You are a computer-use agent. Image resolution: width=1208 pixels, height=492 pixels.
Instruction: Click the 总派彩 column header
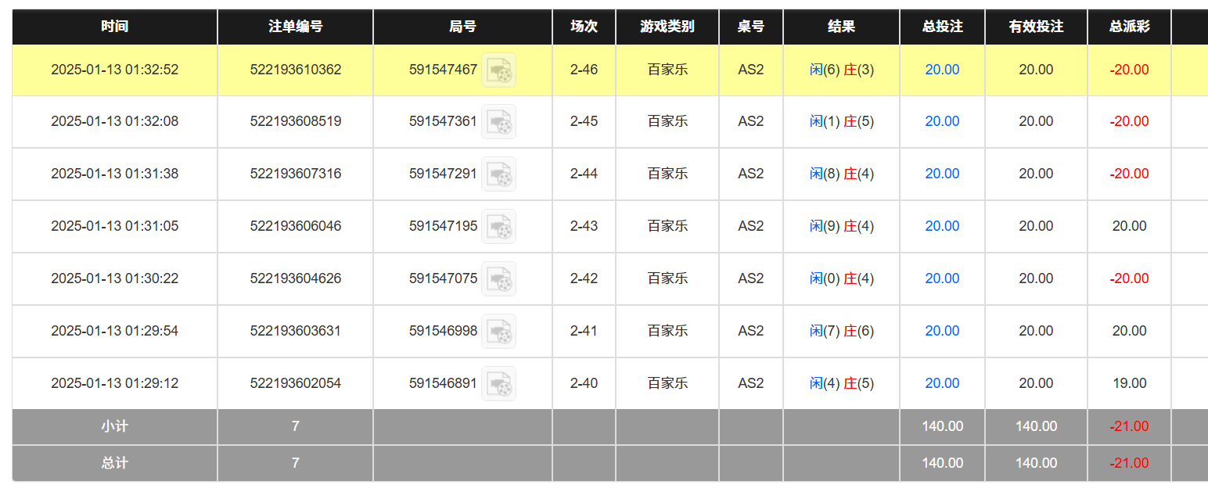coord(1129,27)
